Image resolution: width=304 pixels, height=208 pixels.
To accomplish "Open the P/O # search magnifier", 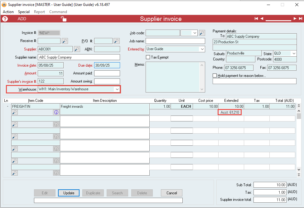I will 116,41.
